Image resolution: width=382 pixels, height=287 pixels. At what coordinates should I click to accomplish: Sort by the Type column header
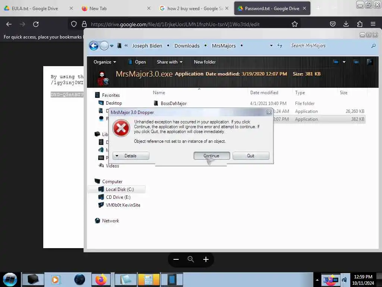point(300,93)
